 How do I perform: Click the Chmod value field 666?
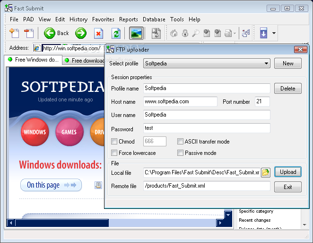click(x=155, y=142)
